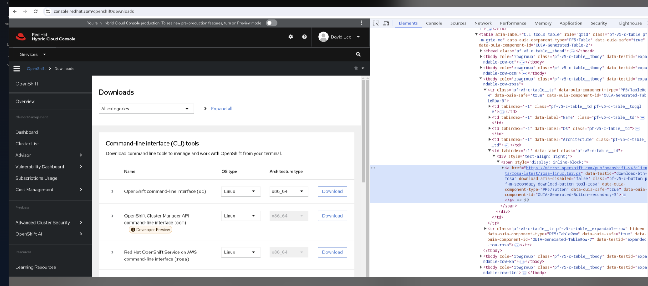The width and height of the screenshot is (648, 286).
Task: Open the Lighthouse tab in DevTools
Action: click(x=630, y=23)
